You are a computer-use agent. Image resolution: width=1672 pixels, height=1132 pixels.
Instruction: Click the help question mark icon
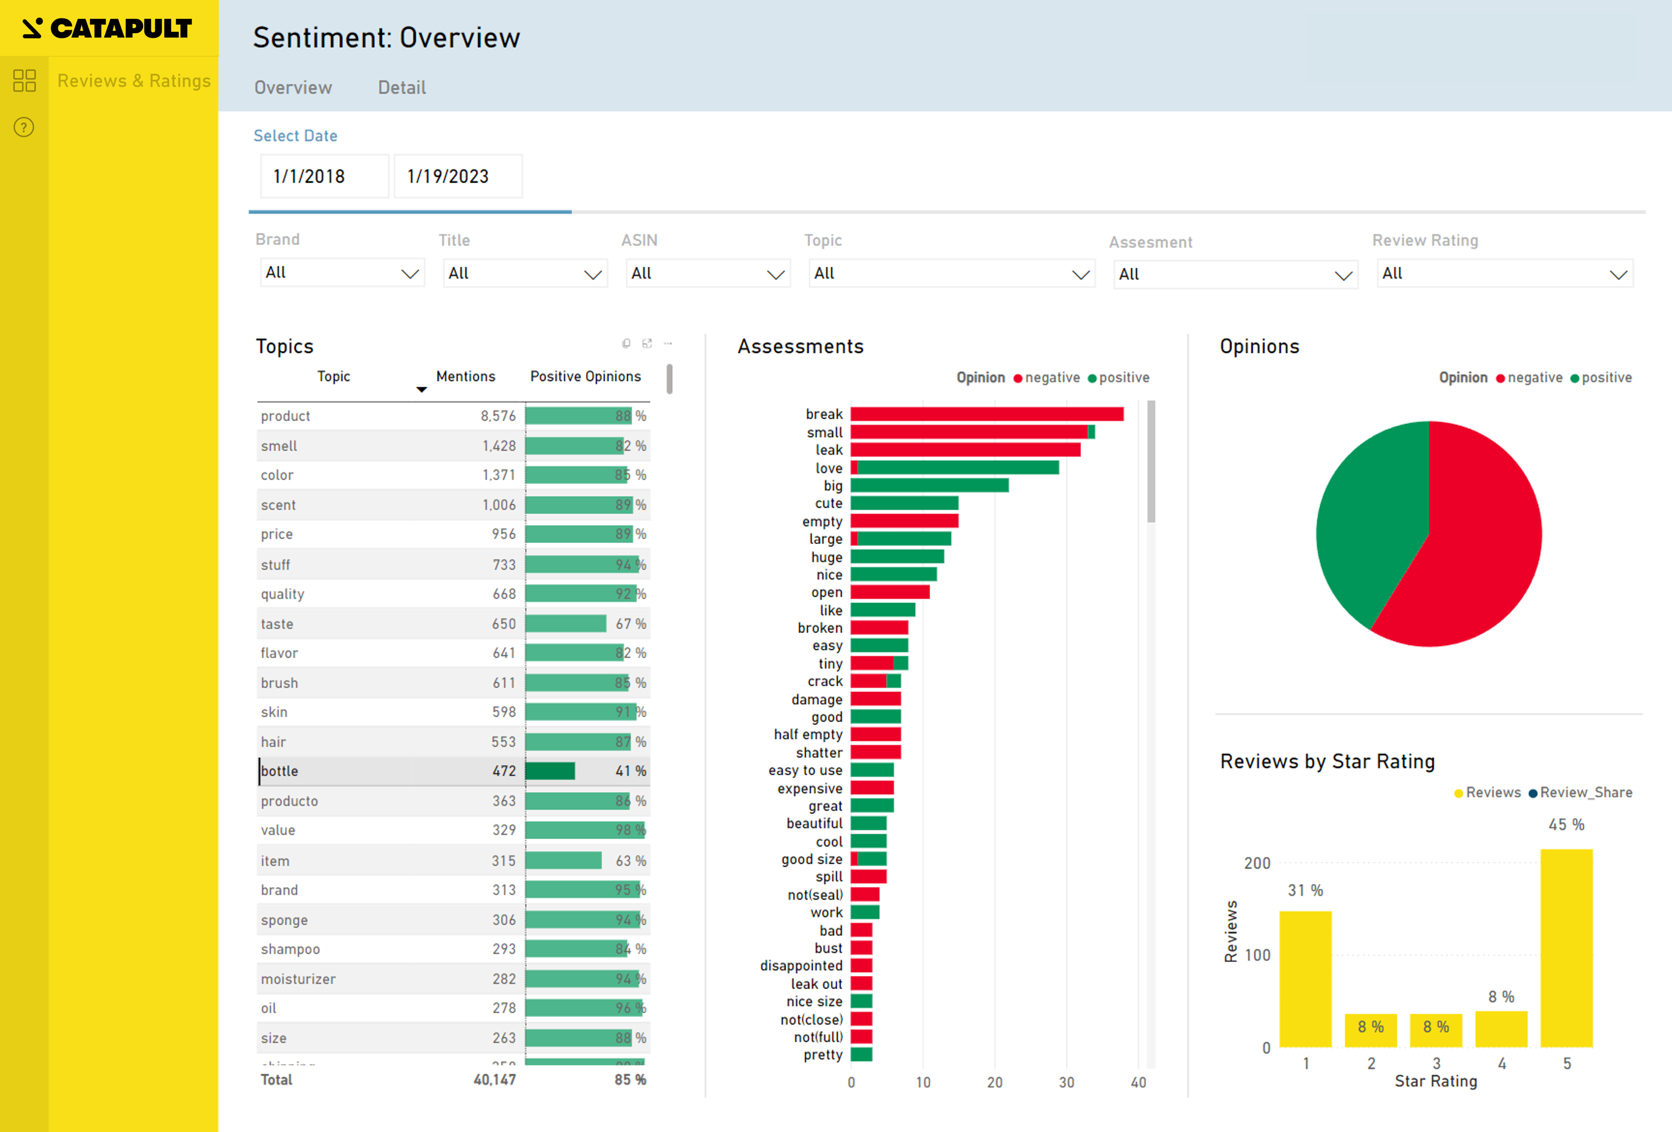(x=24, y=127)
